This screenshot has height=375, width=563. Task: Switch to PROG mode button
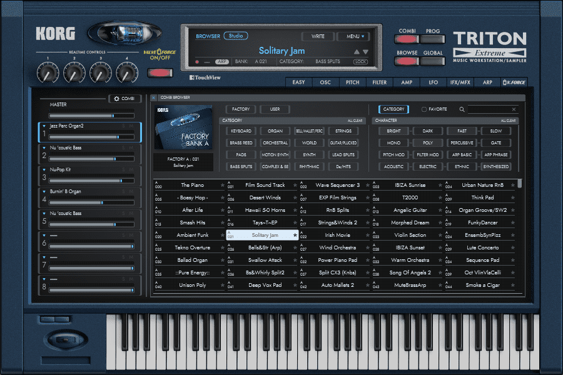coord(433,39)
